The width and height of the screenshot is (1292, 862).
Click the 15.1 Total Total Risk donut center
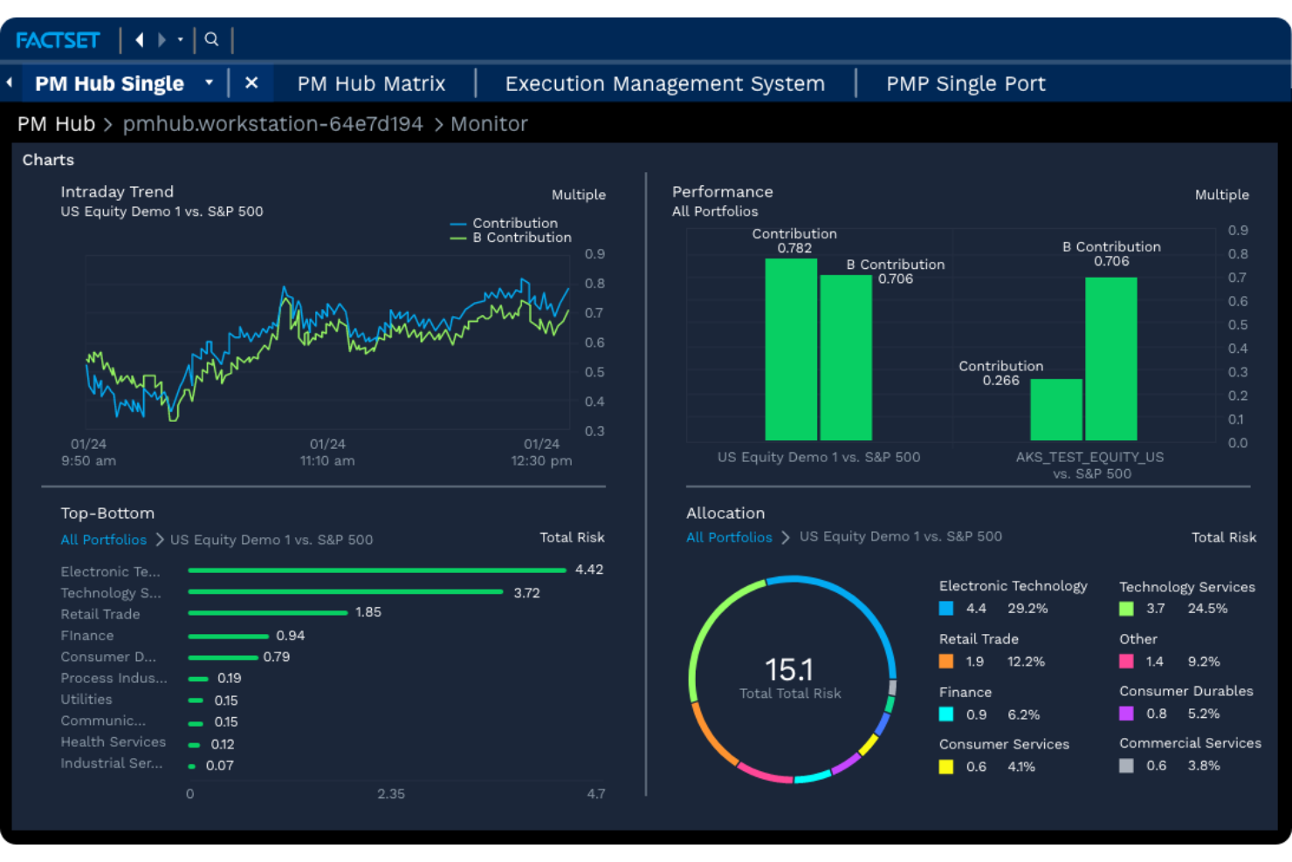click(790, 679)
